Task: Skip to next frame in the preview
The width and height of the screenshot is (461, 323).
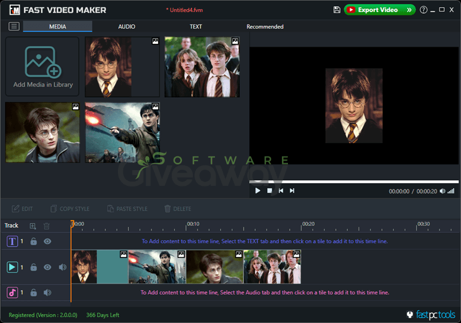Action: point(292,191)
